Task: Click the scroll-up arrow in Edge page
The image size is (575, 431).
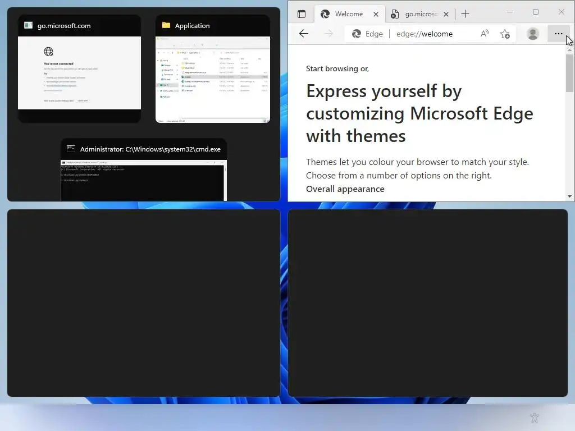Action: point(569,49)
